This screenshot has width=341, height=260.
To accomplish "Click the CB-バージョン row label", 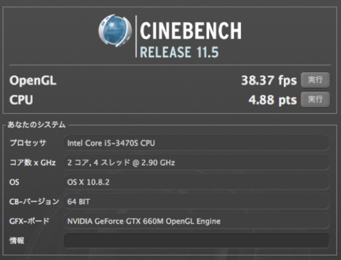I will 34,202.
